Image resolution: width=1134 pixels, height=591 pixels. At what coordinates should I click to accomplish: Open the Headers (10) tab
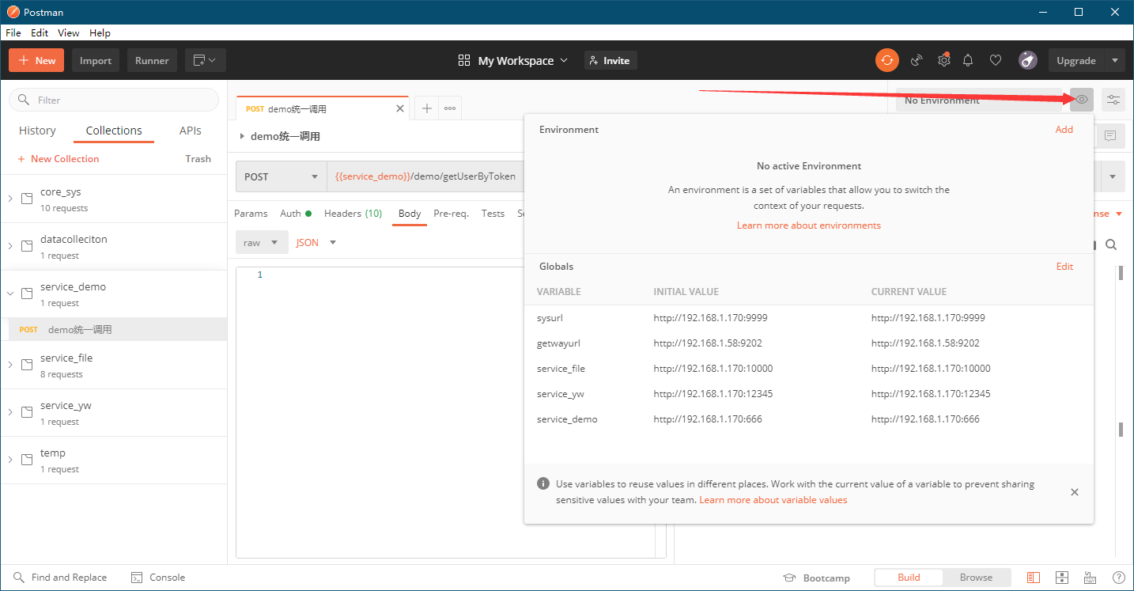coord(353,213)
